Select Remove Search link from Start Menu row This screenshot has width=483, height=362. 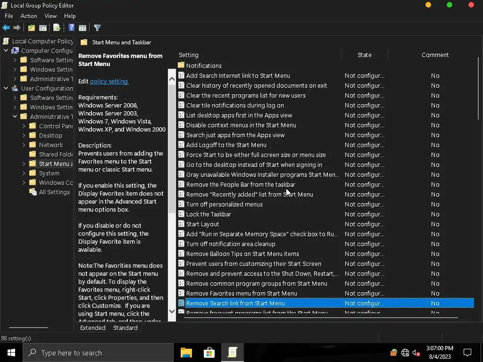pos(326,303)
